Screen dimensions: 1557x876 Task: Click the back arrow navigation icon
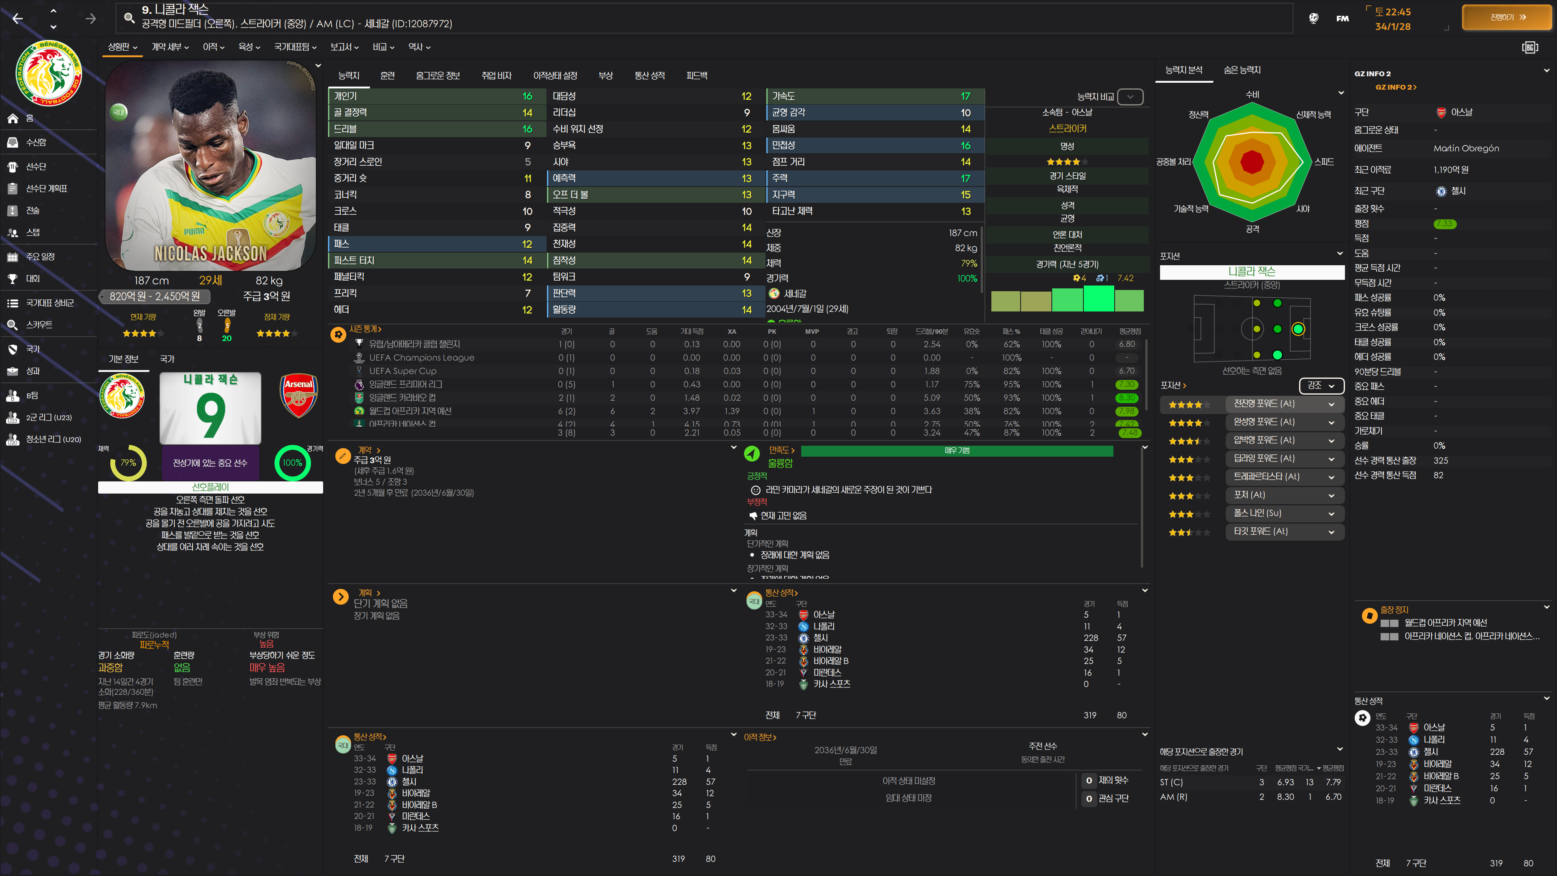[17, 19]
